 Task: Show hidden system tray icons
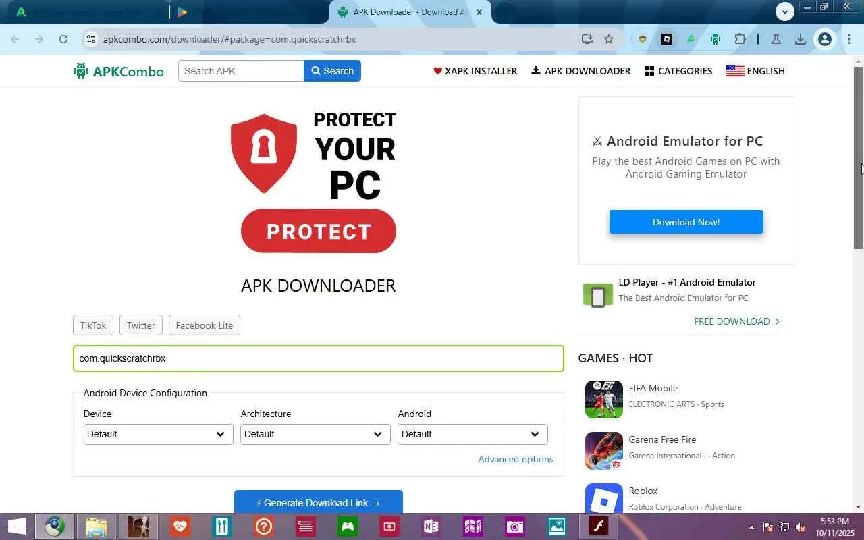click(x=751, y=527)
